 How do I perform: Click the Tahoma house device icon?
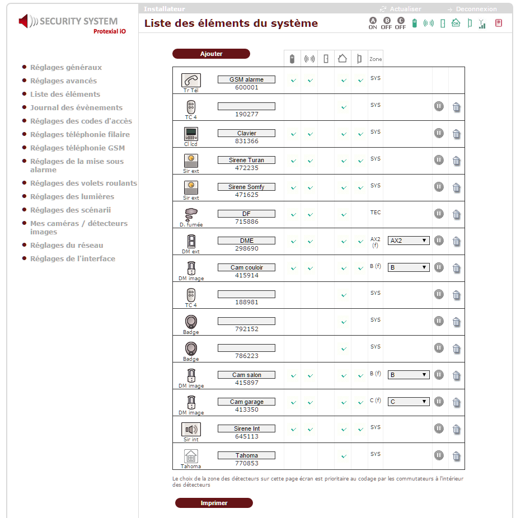point(191,456)
